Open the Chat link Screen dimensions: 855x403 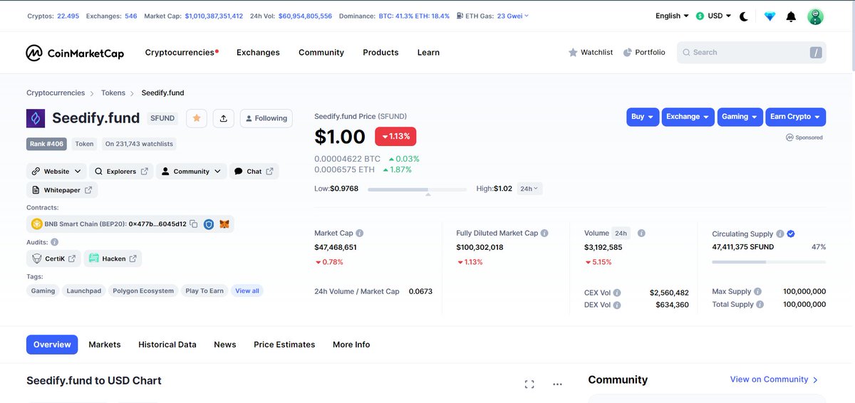tap(254, 172)
